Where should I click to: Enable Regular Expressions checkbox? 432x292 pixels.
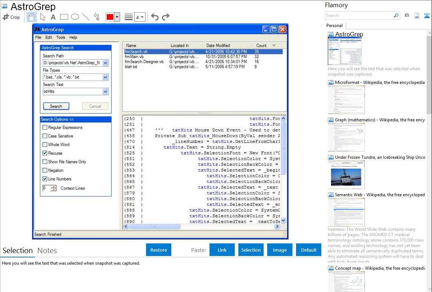(45, 127)
